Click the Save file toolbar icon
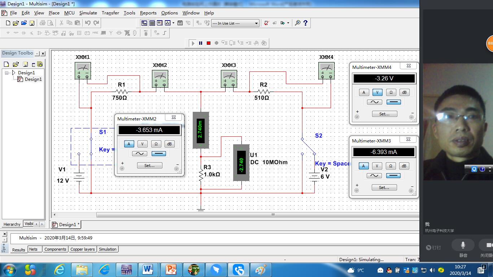The height and width of the screenshot is (277, 493). pyautogui.click(x=32, y=23)
